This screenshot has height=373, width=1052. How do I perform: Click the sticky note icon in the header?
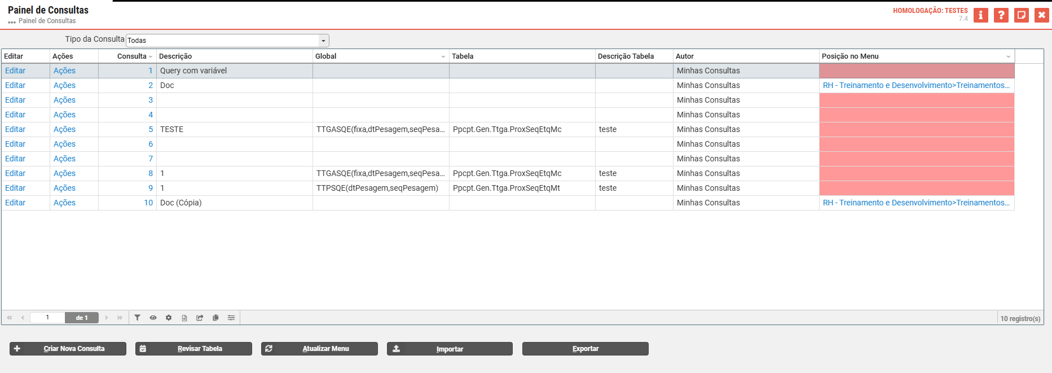pyautogui.click(x=1022, y=15)
